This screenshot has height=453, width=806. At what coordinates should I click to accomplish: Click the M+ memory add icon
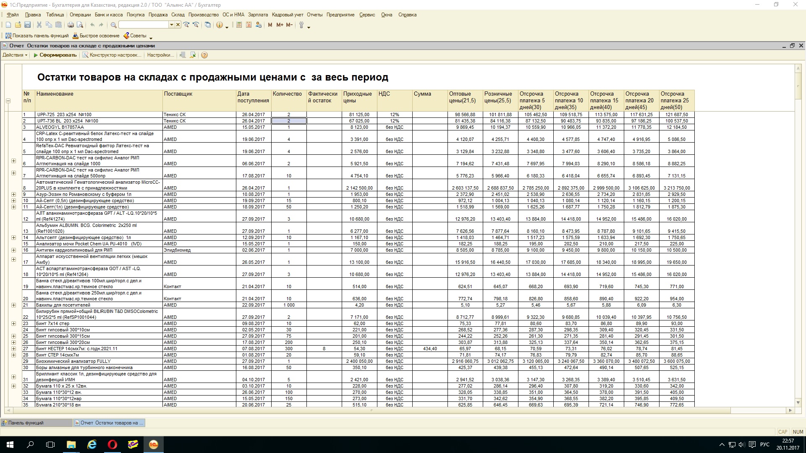[x=280, y=25]
